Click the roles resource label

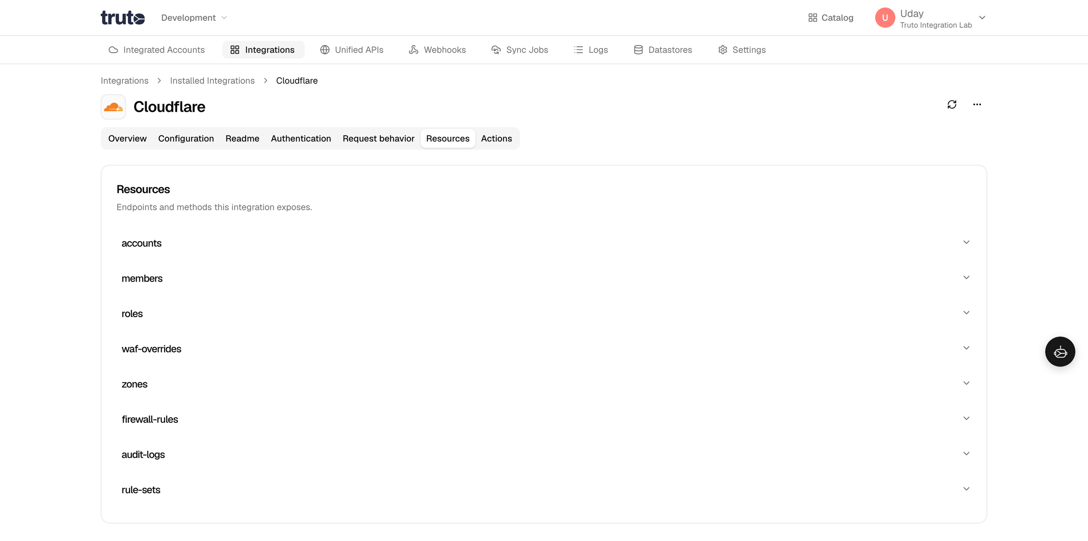pyautogui.click(x=132, y=314)
